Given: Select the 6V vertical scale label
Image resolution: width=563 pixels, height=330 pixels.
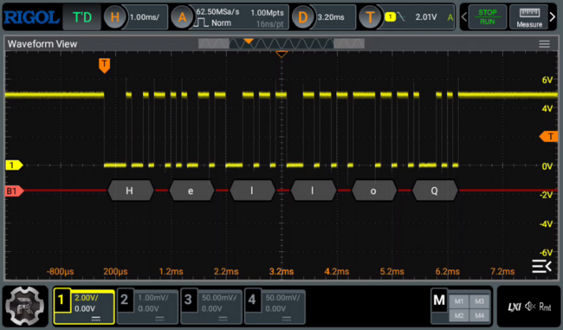Looking at the screenshot, I should pos(547,80).
